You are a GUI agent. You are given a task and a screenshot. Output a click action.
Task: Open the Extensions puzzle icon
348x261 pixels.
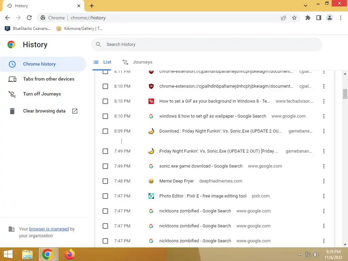pyautogui.click(x=308, y=18)
